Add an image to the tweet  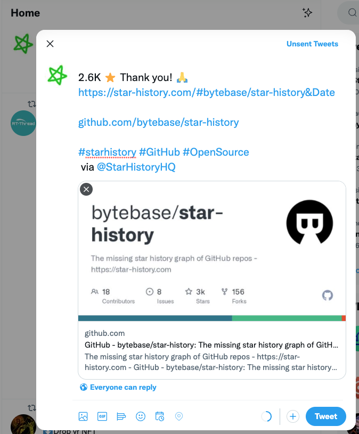pos(83,416)
